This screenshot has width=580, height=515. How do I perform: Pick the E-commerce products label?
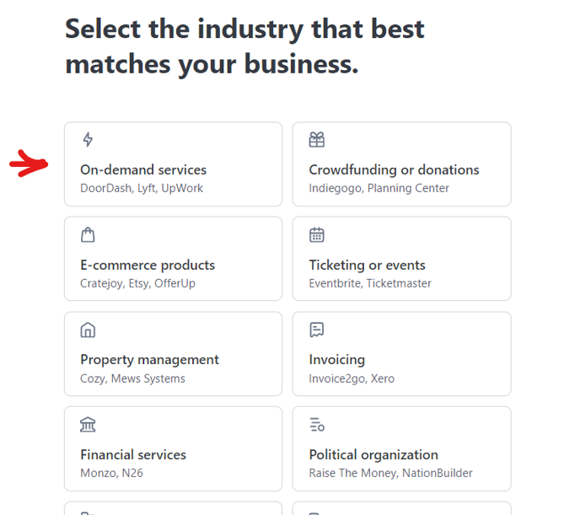tap(148, 265)
